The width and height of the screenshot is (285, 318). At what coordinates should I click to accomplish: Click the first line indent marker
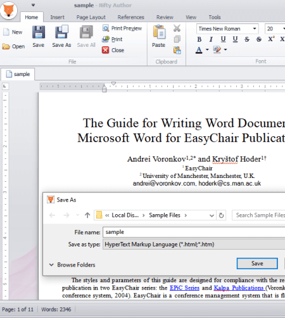click(113, 84)
